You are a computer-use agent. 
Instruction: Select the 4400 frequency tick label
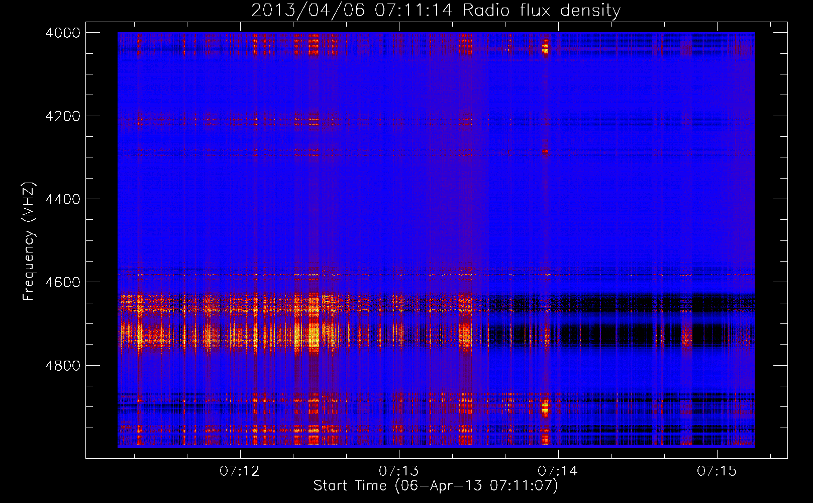[63, 199]
